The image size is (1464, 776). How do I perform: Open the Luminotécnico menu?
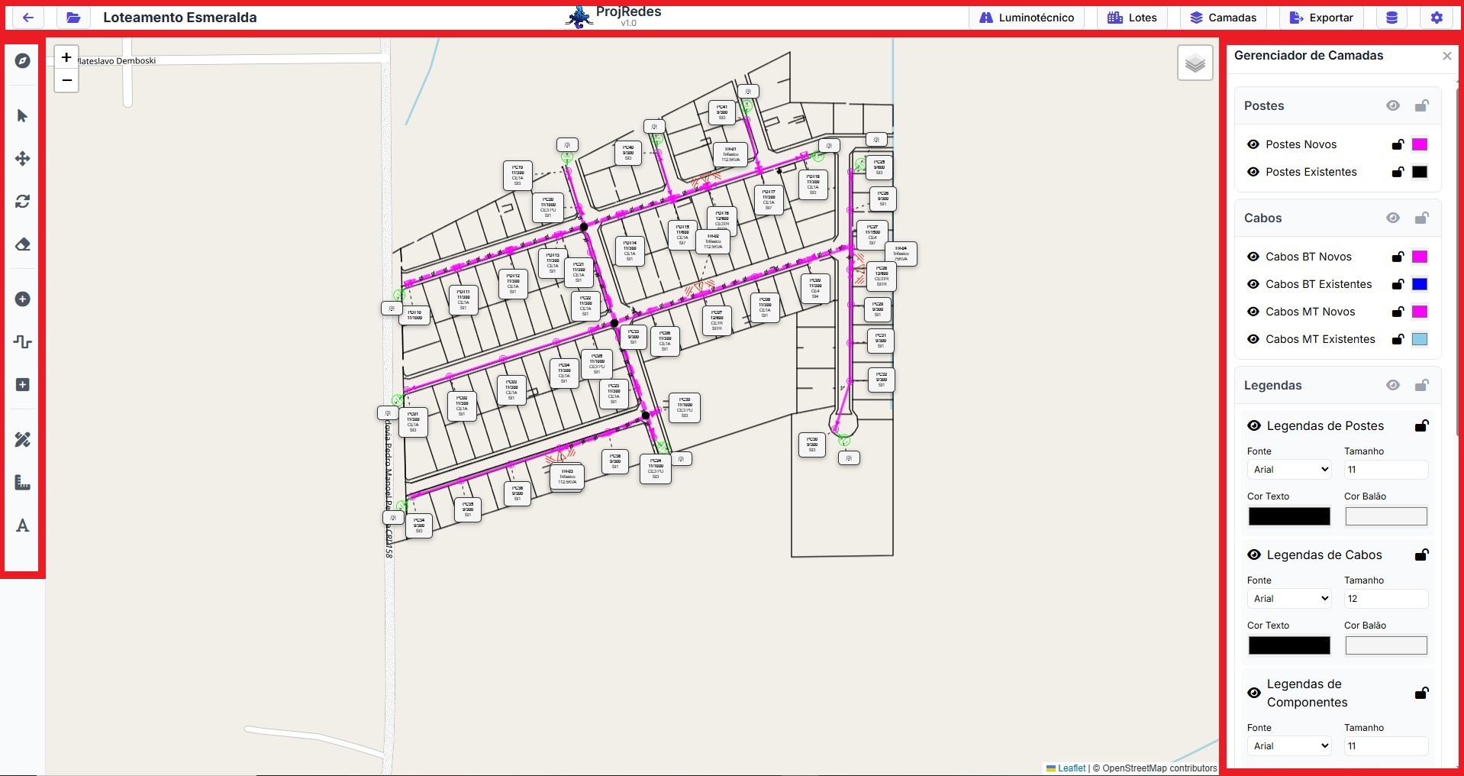pos(1027,18)
